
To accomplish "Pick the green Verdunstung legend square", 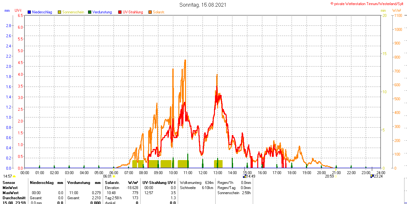I will coord(90,12).
